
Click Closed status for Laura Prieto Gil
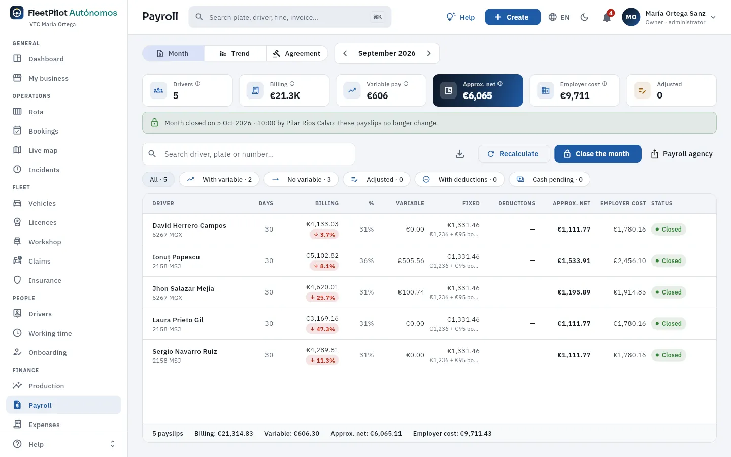[x=669, y=324]
